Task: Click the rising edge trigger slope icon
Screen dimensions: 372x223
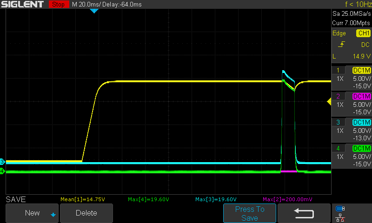Action: pyautogui.click(x=341, y=44)
